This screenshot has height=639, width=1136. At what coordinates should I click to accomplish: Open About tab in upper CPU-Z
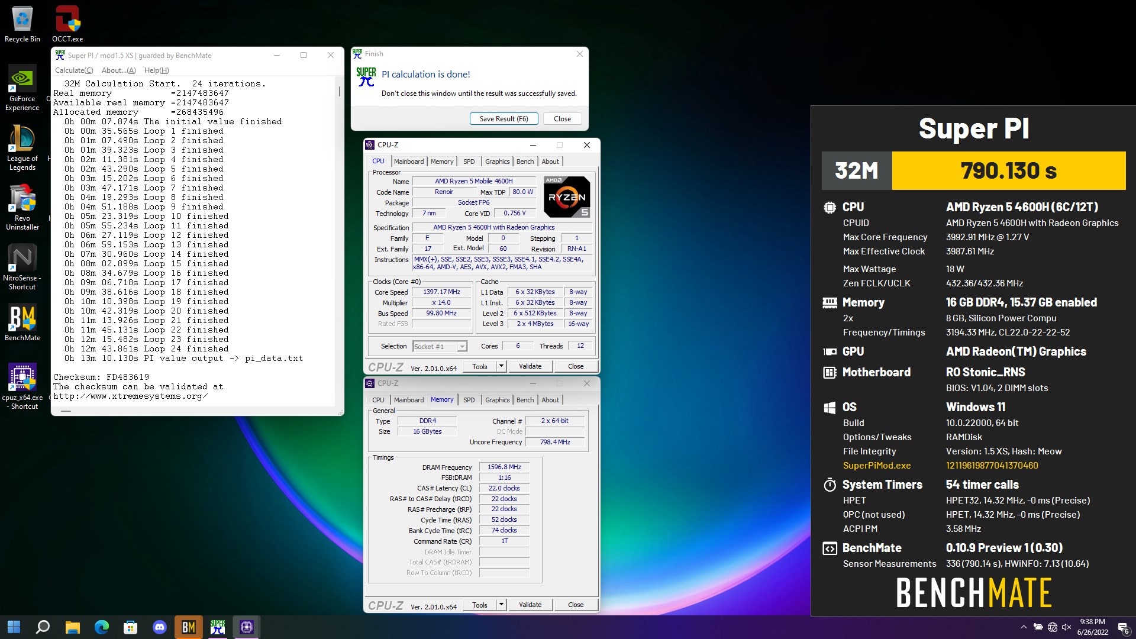point(550,162)
